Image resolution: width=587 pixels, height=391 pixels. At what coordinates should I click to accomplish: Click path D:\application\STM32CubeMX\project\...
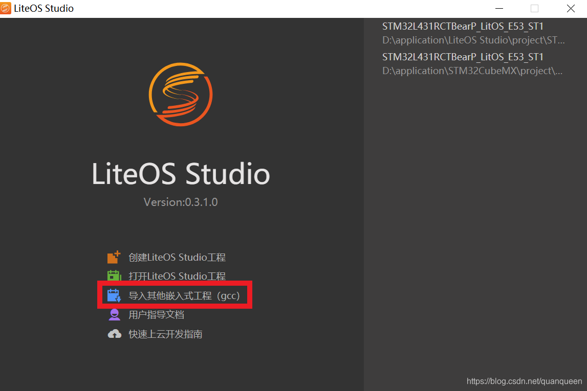(472, 71)
